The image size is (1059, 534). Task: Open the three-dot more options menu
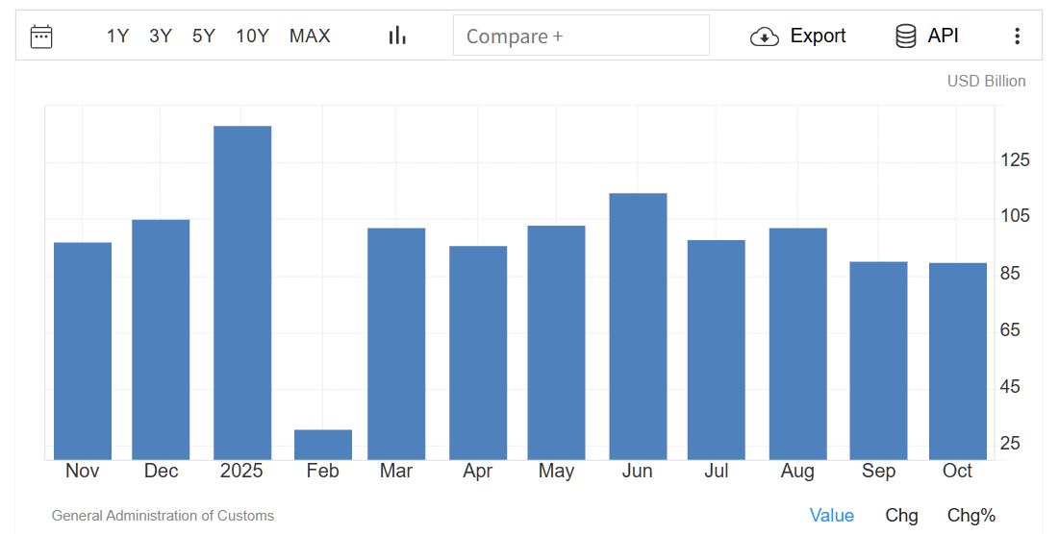(x=1017, y=36)
